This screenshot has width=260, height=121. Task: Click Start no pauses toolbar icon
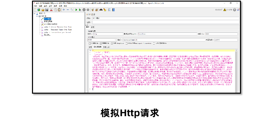tap(80, 10)
